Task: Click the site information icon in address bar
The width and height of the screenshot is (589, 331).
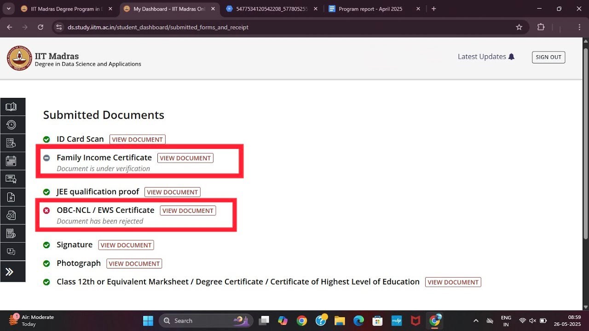Action: pyautogui.click(x=59, y=27)
